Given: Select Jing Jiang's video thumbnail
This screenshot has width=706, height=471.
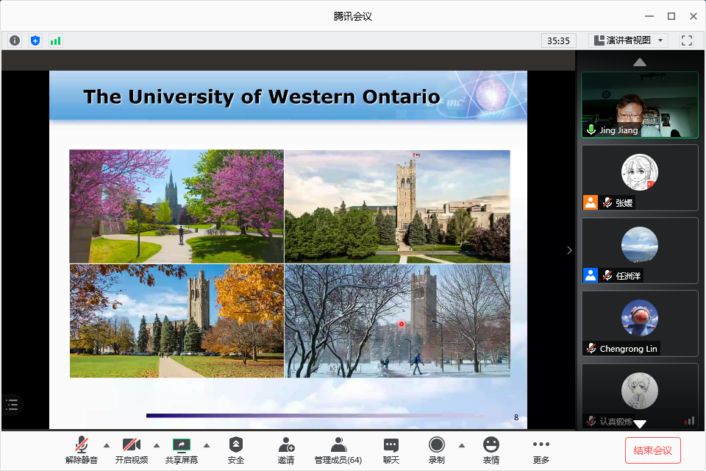Looking at the screenshot, I should (x=639, y=105).
